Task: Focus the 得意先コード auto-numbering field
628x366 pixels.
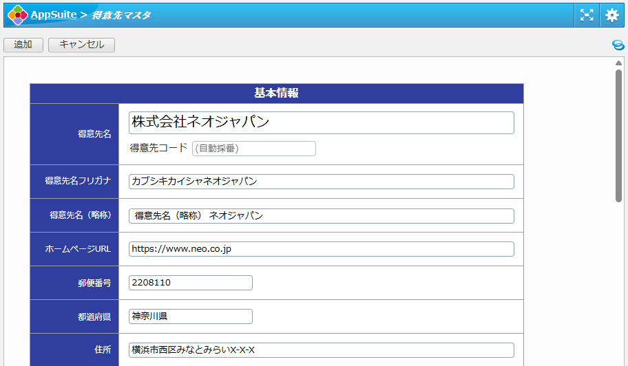Action: click(x=253, y=149)
